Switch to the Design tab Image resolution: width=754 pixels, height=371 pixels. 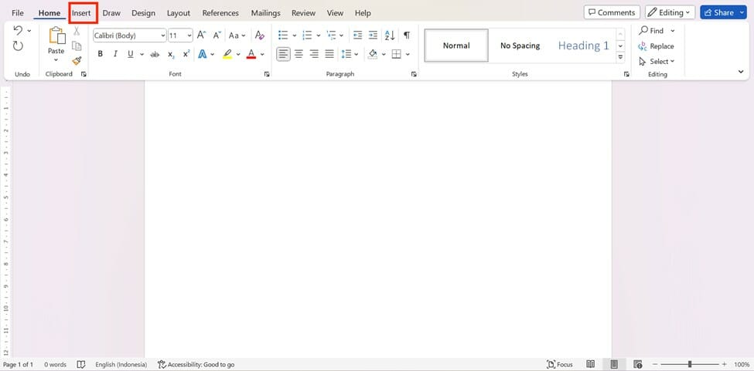(x=143, y=13)
